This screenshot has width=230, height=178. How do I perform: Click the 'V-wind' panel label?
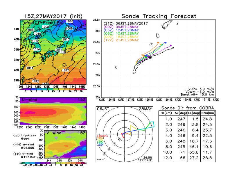(54, 133)
